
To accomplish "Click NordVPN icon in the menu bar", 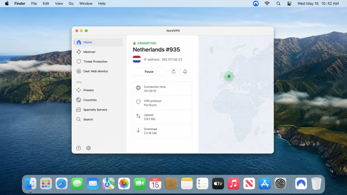I will pos(256,3).
